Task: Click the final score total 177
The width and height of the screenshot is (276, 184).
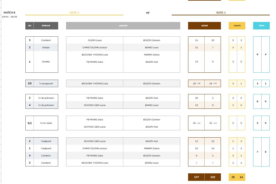Action: point(197,177)
